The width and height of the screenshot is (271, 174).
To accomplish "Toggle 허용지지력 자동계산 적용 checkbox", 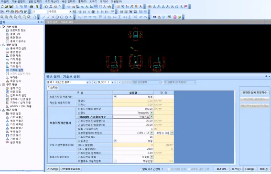I will [115, 97].
